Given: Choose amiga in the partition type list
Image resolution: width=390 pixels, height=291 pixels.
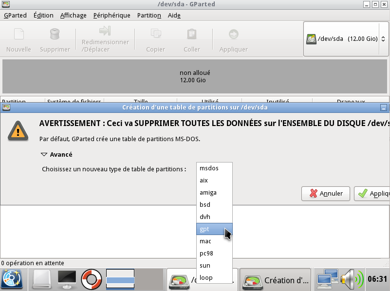Looking at the screenshot, I should click(x=214, y=193).
